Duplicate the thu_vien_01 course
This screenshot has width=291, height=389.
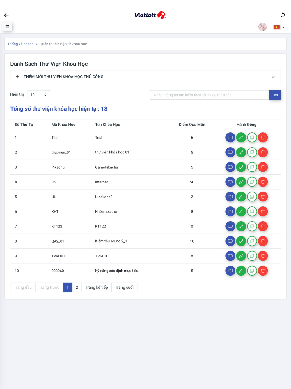pyautogui.click(x=252, y=152)
